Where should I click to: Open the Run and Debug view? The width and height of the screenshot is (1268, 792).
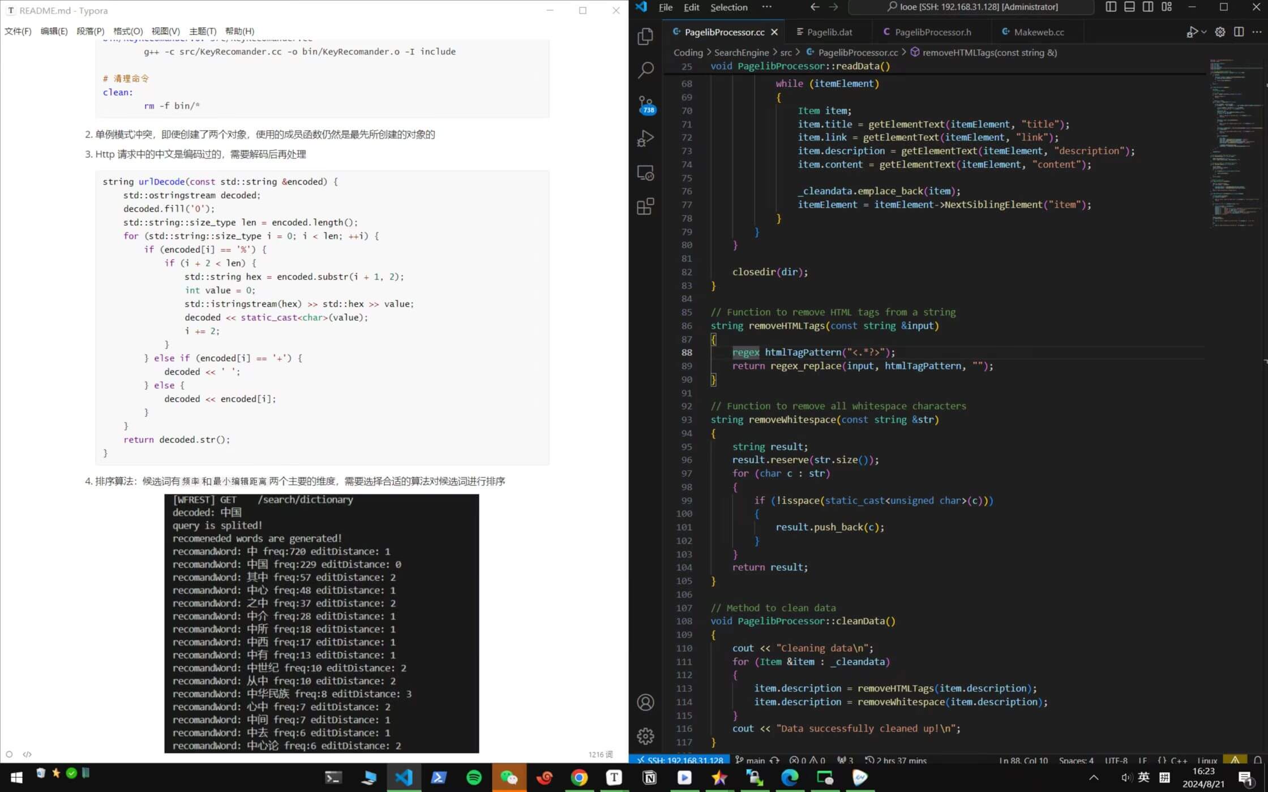pyautogui.click(x=645, y=139)
